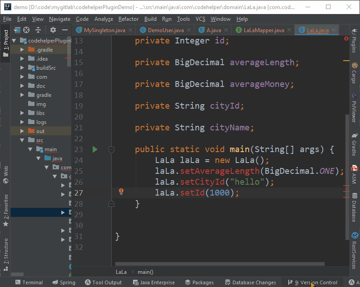Toggle the Web tool window
This screenshot has height=287, width=360.
5,175
